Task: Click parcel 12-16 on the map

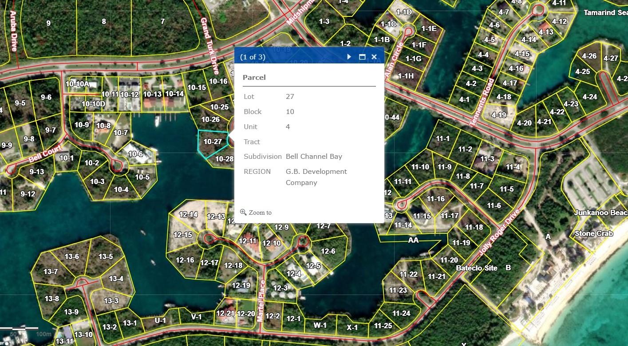Action: [x=185, y=260]
